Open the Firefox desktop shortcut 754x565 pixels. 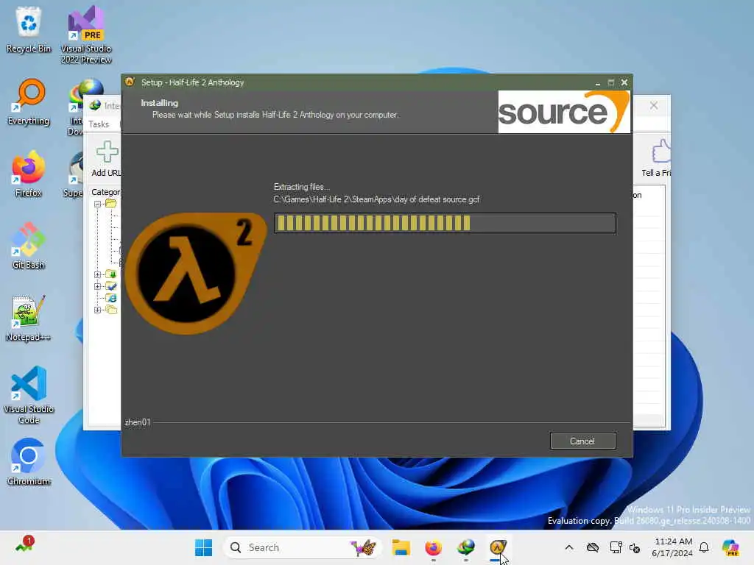coord(29,174)
